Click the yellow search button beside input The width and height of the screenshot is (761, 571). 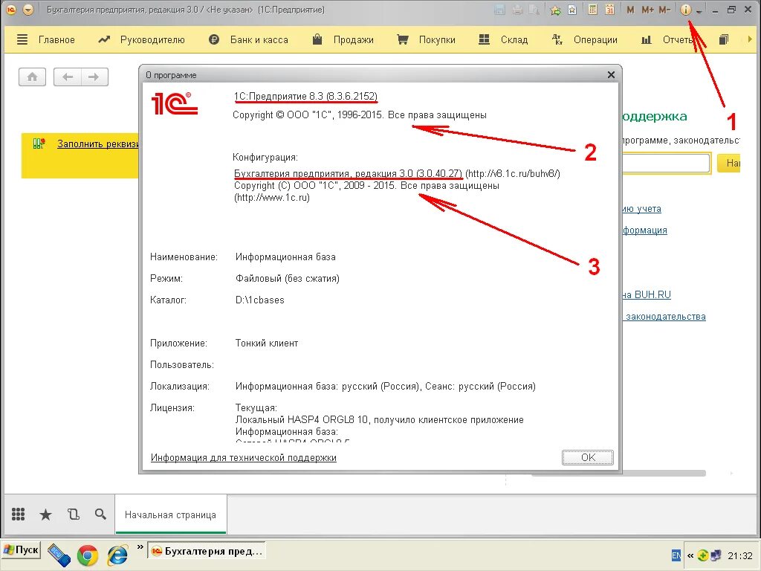pyautogui.click(x=728, y=163)
